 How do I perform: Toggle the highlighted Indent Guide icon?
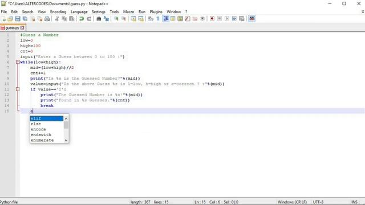166,19
